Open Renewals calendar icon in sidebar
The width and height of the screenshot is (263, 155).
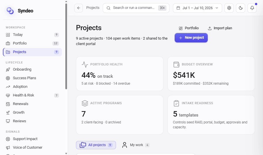(x=8, y=104)
